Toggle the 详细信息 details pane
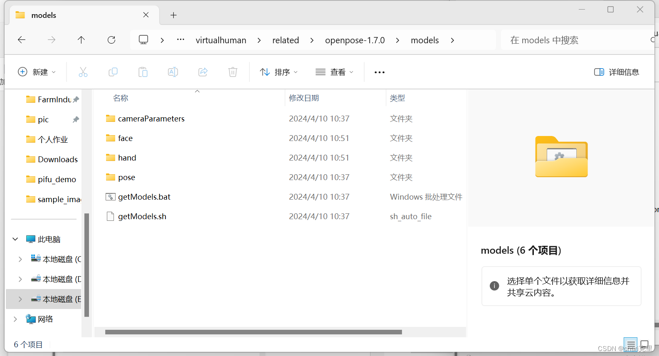This screenshot has height=356, width=659. click(617, 72)
